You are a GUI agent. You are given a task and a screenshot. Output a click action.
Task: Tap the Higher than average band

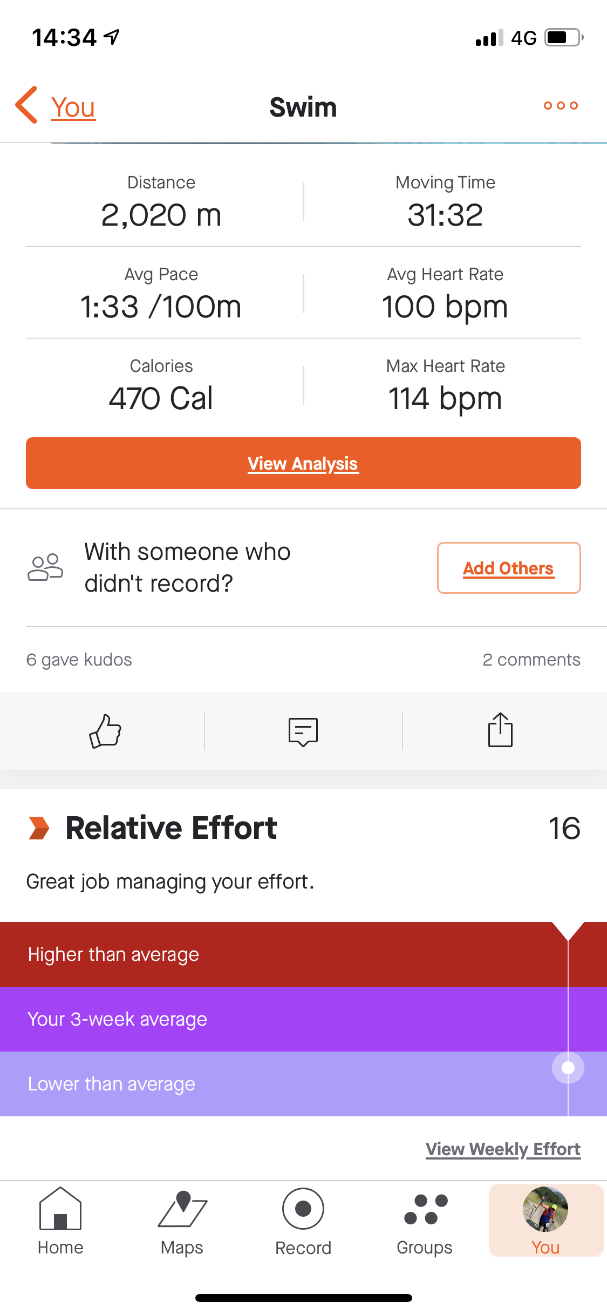(x=270, y=954)
